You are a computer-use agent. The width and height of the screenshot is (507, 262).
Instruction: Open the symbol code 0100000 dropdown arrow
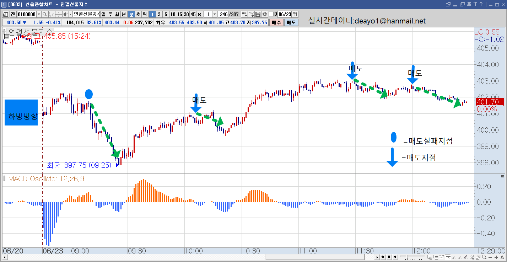[39, 14]
